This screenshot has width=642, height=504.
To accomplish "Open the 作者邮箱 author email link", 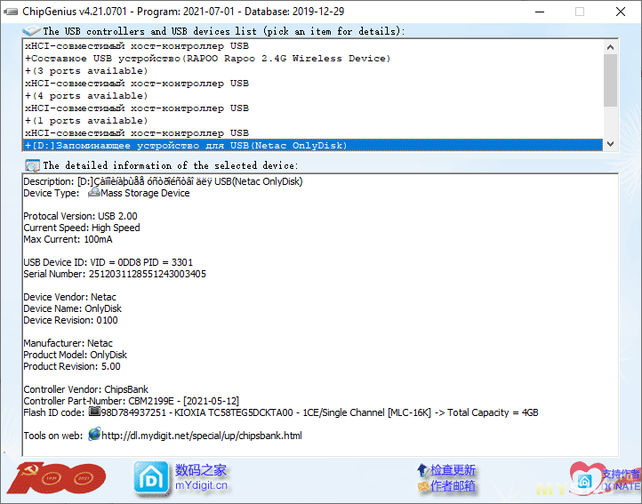I will point(453,486).
